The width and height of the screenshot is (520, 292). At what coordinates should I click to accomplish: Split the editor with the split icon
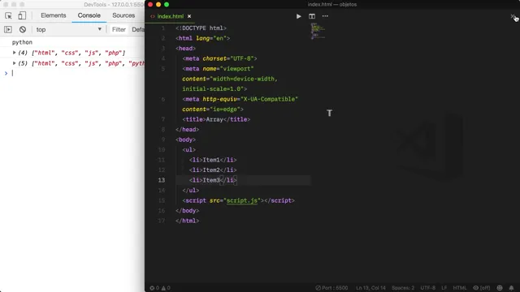(x=312, y=16)
